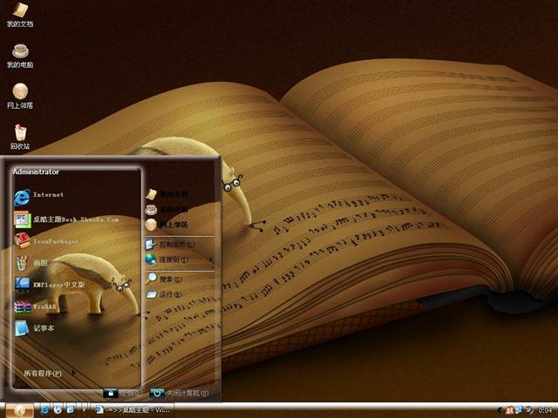Expand quick launch overflow chevron
The width and height of the screenshot is (558, 418).
[84, 410]
